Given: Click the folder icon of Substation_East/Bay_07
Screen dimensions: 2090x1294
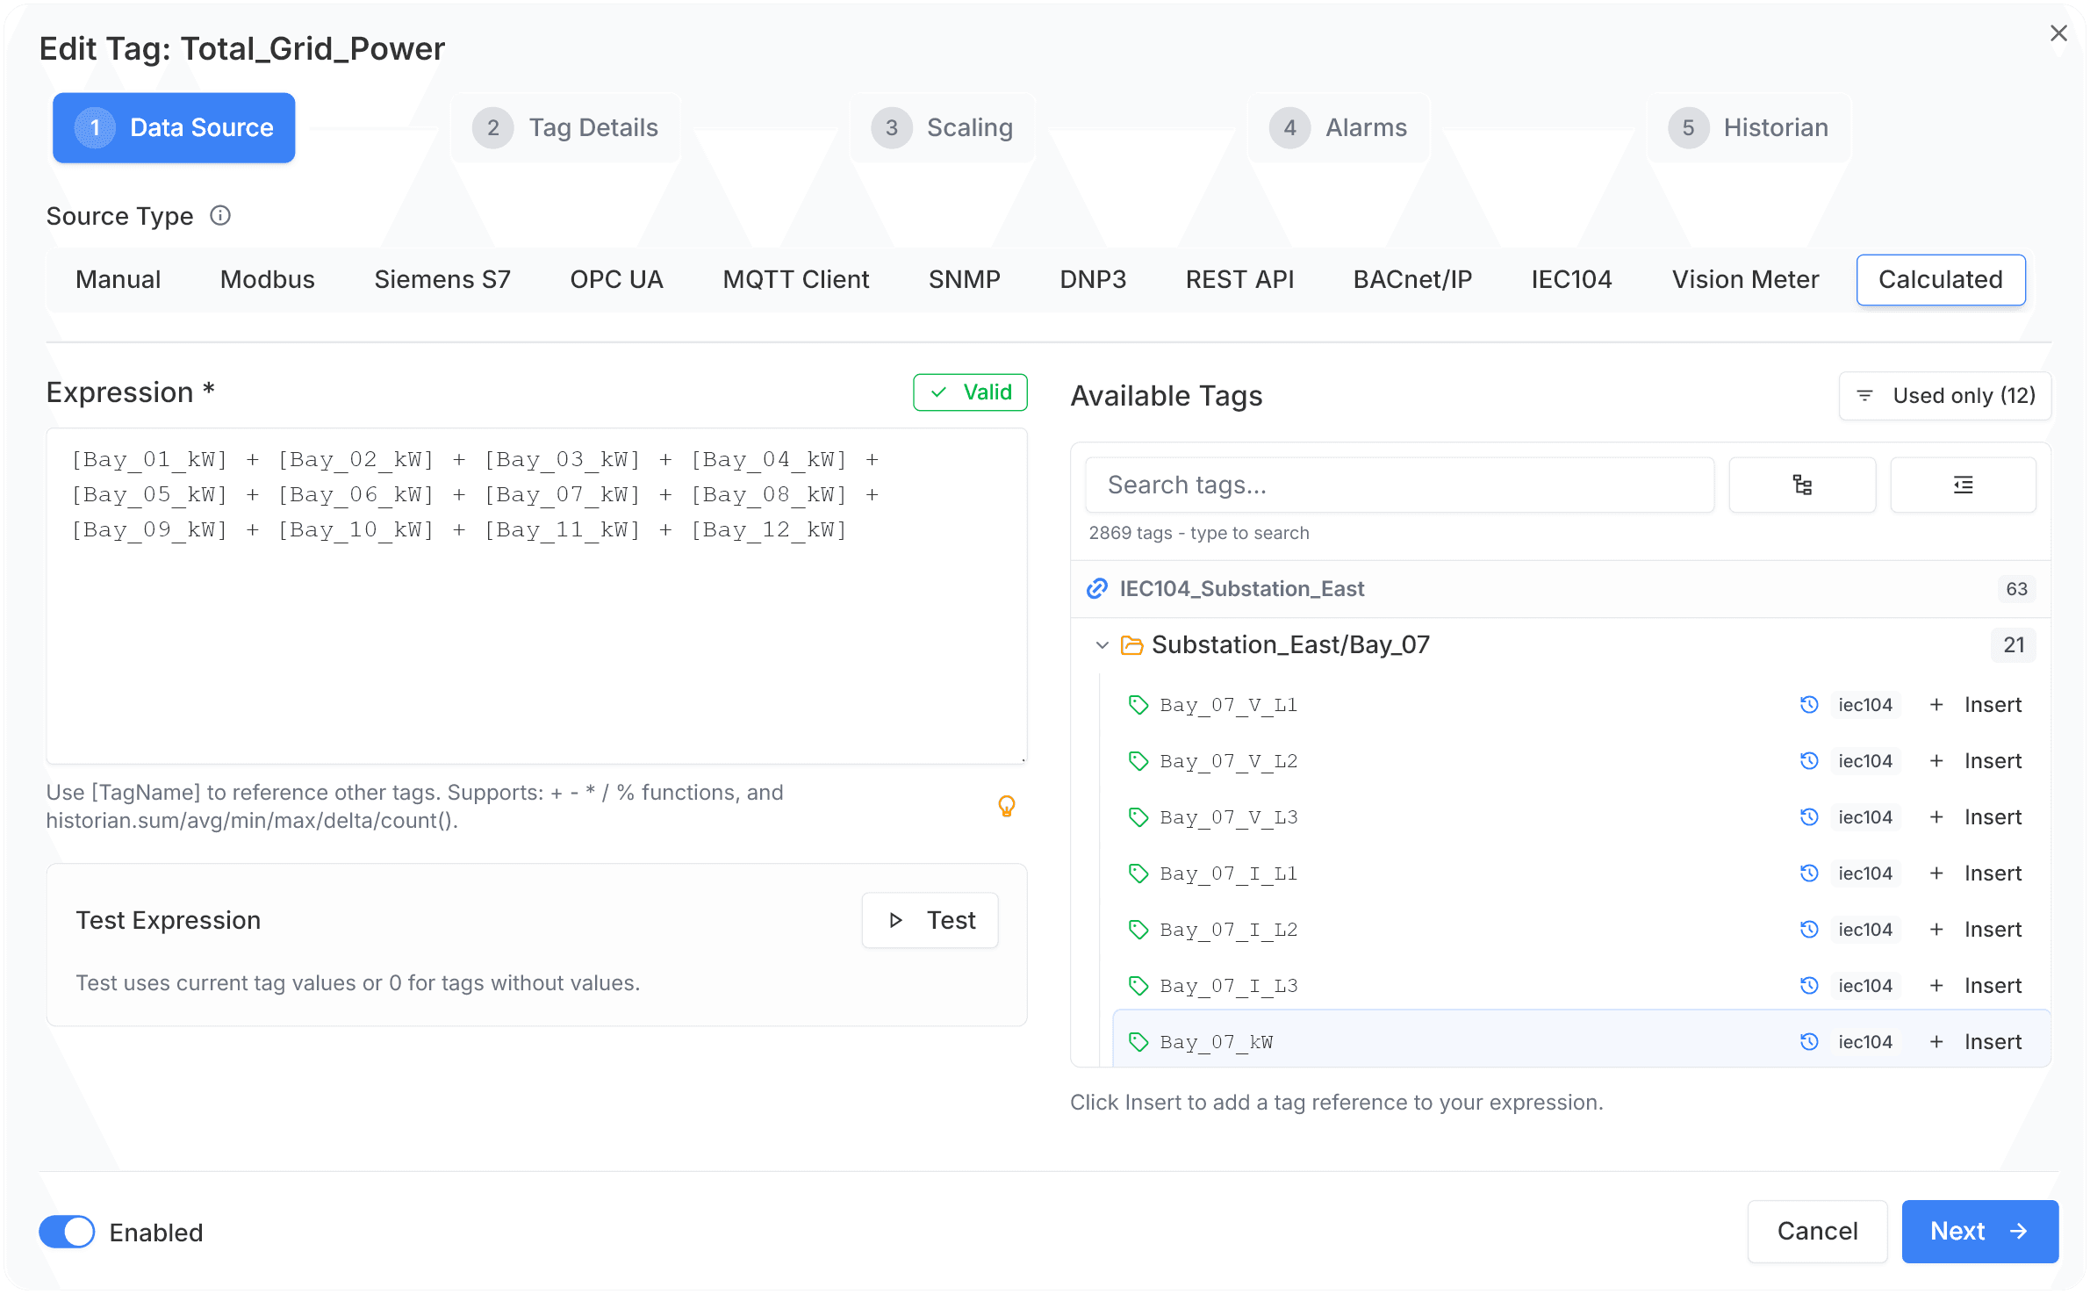Looking at the screenshot, I should tap(1132, 645).
